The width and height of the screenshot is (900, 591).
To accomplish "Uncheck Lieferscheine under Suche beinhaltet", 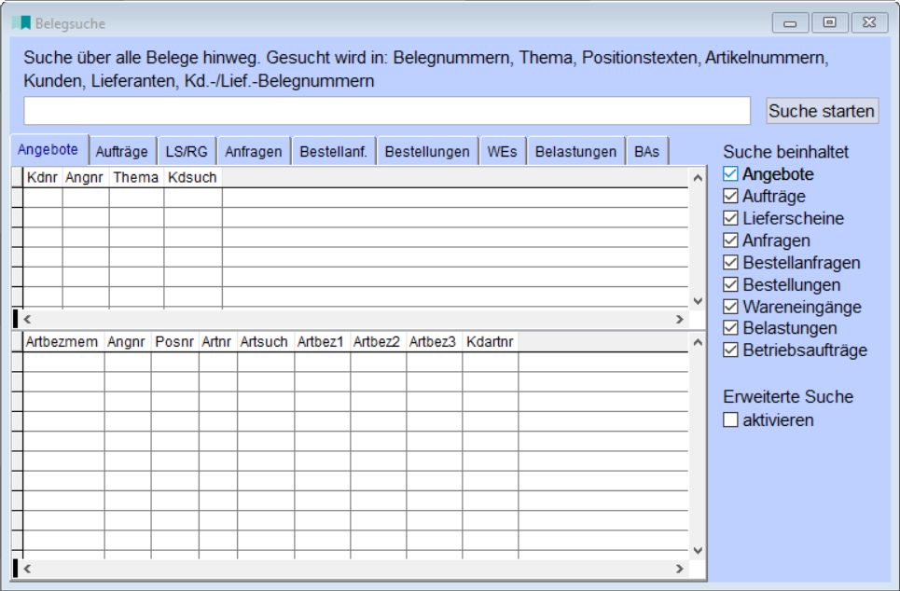I will (x=732, y=218).
